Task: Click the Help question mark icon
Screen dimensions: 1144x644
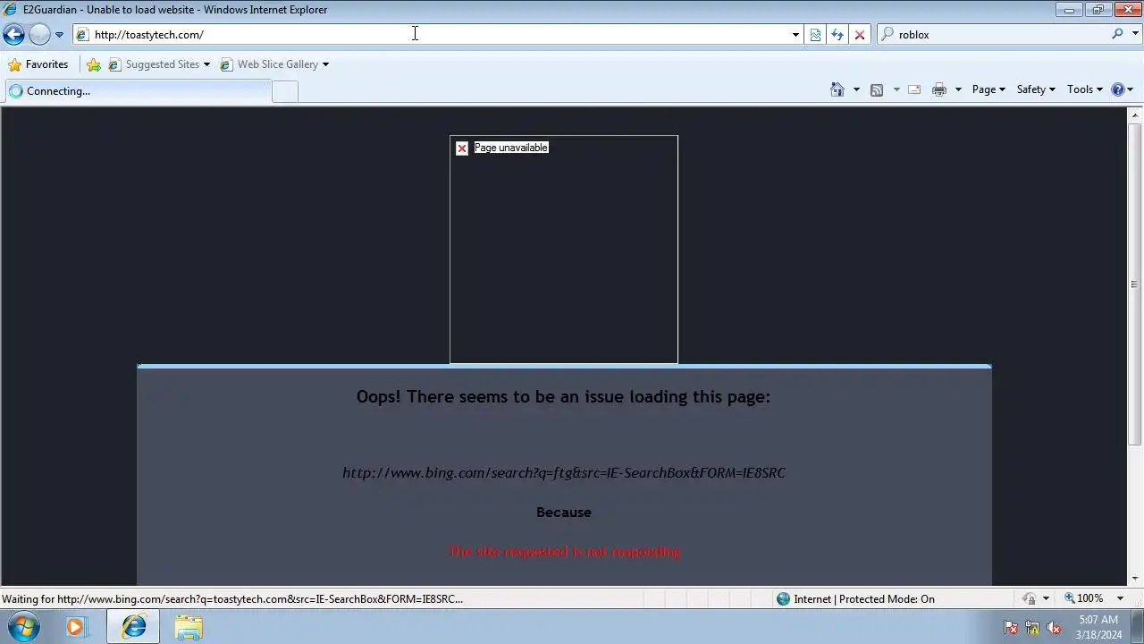Action: pos(1117,89)
